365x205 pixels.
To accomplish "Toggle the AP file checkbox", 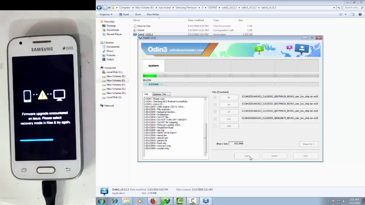I will [215, 104].
